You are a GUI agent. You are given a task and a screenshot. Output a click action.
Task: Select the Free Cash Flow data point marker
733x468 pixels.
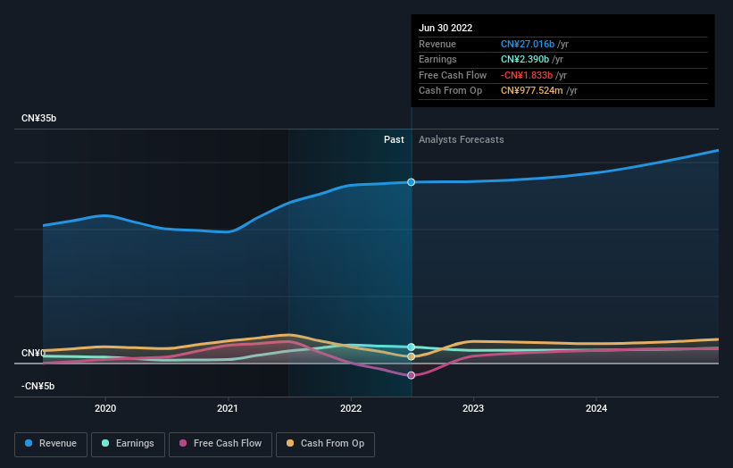pos(411,375)
